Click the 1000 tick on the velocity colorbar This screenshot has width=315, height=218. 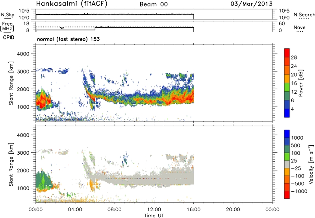pyautogui.click(x=297, y=138)
